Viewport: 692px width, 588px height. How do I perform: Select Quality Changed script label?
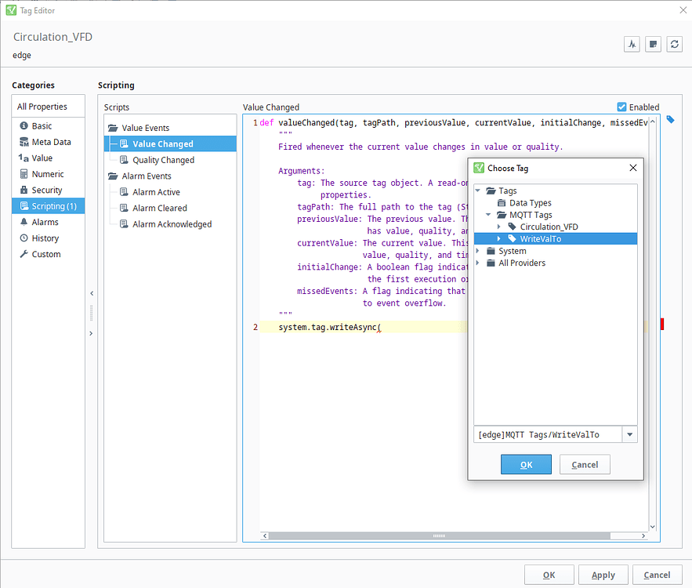[x=163, y=160]
